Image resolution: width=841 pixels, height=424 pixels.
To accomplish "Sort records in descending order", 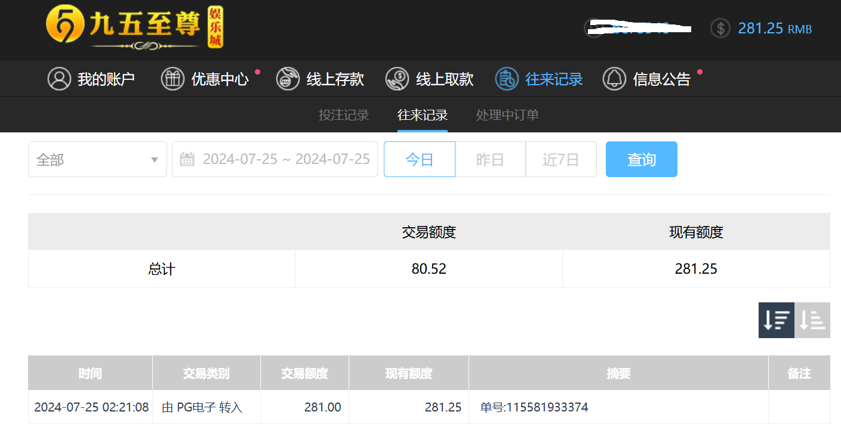I will (777, 320).
